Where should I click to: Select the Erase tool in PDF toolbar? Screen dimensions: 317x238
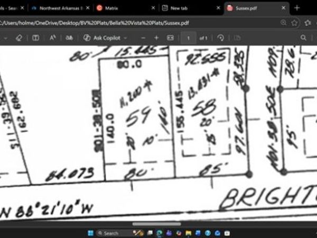pyautogui.click(x=20, y=38)
